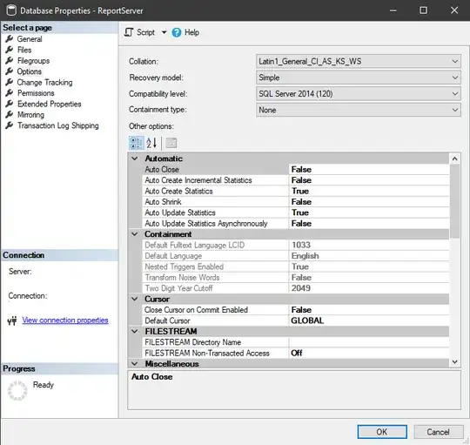
Task: Open the Mirroring page
Action: tap(30, 115)
